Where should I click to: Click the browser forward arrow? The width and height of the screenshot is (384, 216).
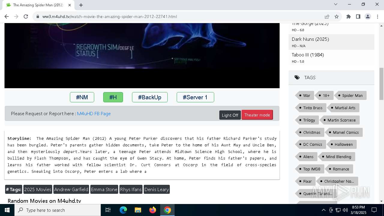click(x=16, y=16)
